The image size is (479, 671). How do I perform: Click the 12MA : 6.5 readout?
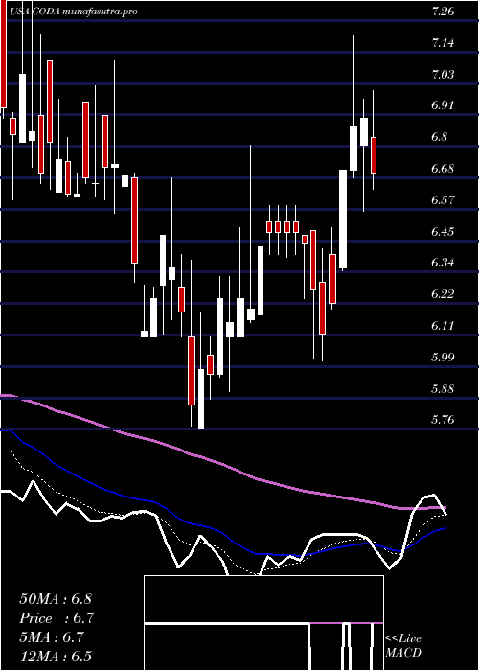tap(56, 656)
